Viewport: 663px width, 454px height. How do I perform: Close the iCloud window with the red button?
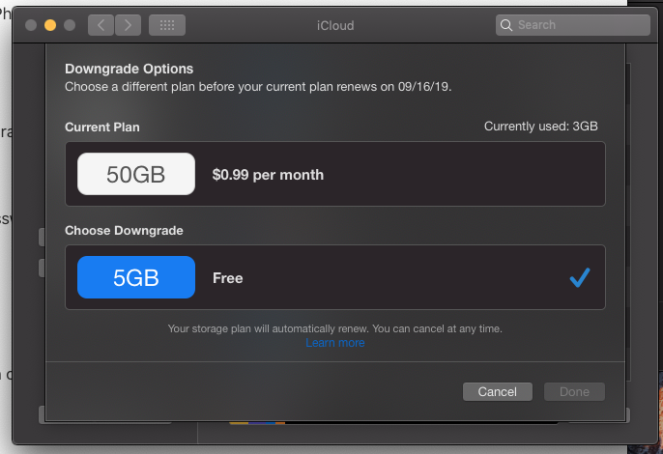click(32, 25)
